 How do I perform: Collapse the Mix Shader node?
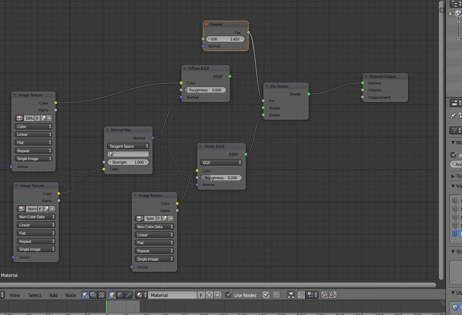click(267, 87)
